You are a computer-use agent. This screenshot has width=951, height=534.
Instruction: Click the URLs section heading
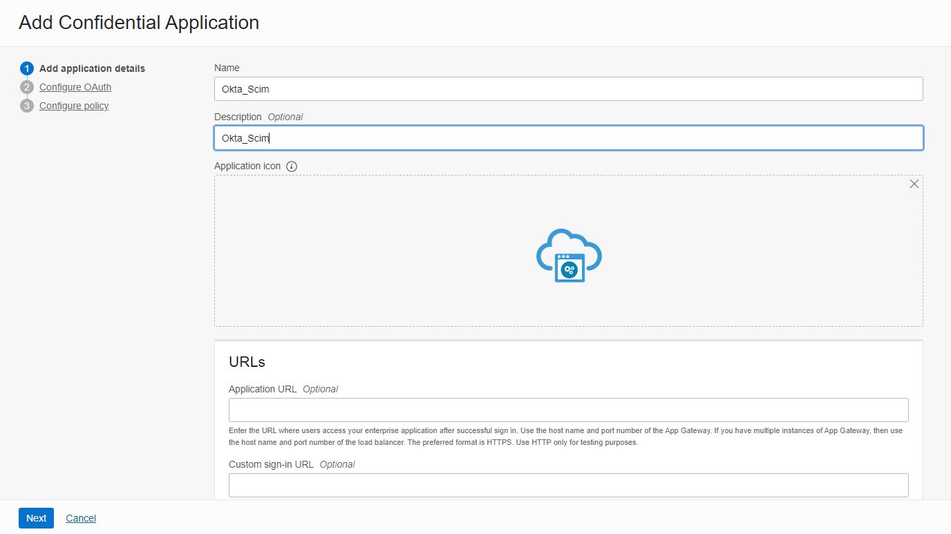tap(247, 362)
